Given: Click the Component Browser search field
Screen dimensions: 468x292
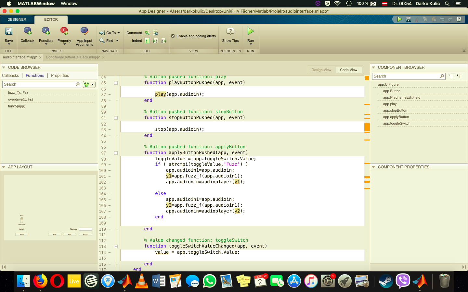Looking at the screenshot, I should [406, 76].
